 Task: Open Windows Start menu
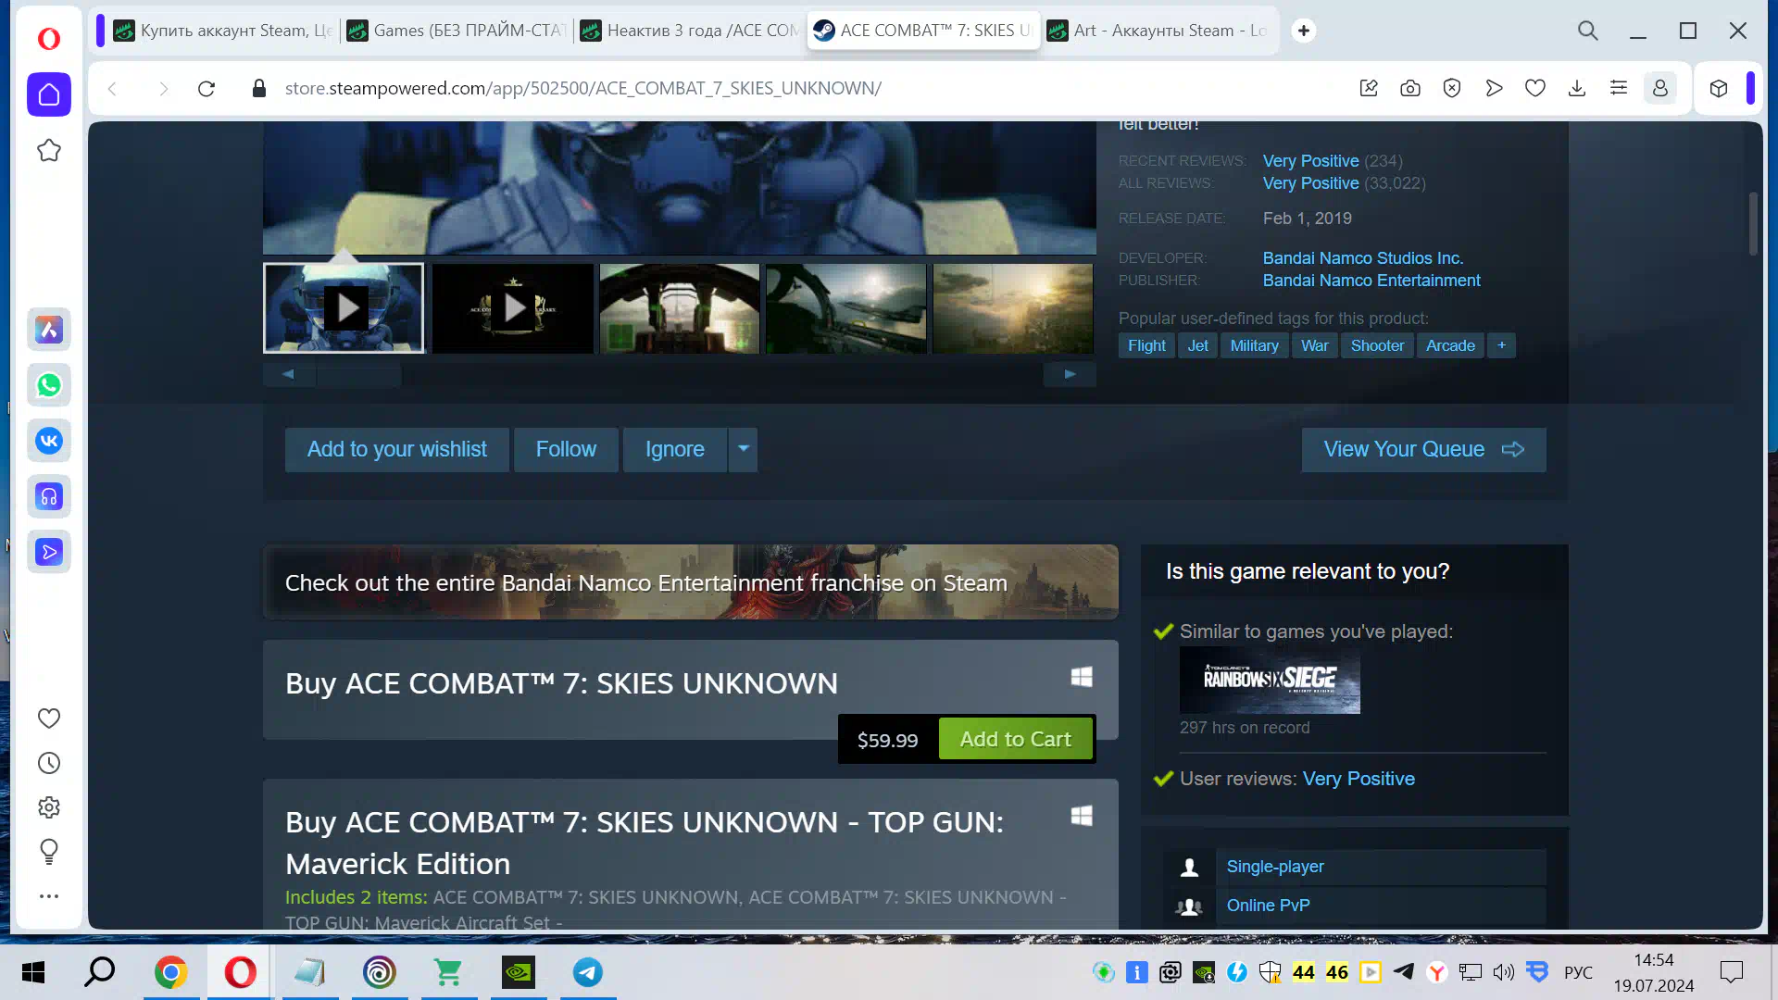(x=33, y=972)
